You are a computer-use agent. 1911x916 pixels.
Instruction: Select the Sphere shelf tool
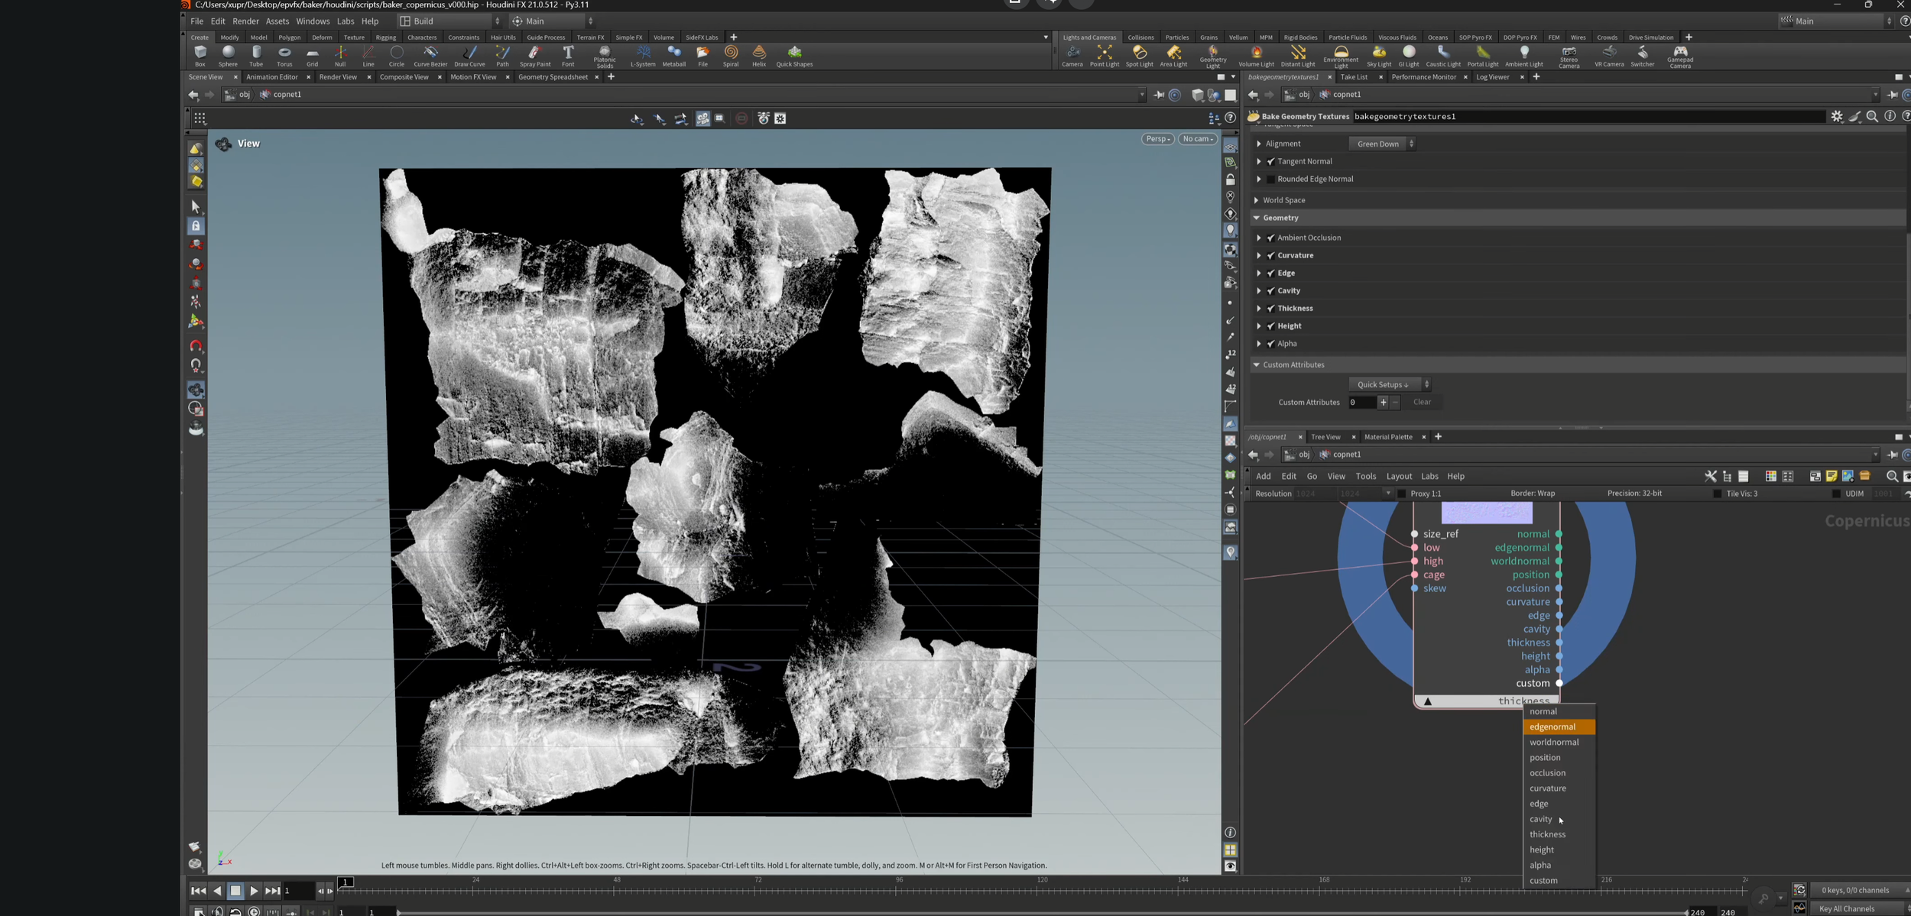click(x=228, y=54)
